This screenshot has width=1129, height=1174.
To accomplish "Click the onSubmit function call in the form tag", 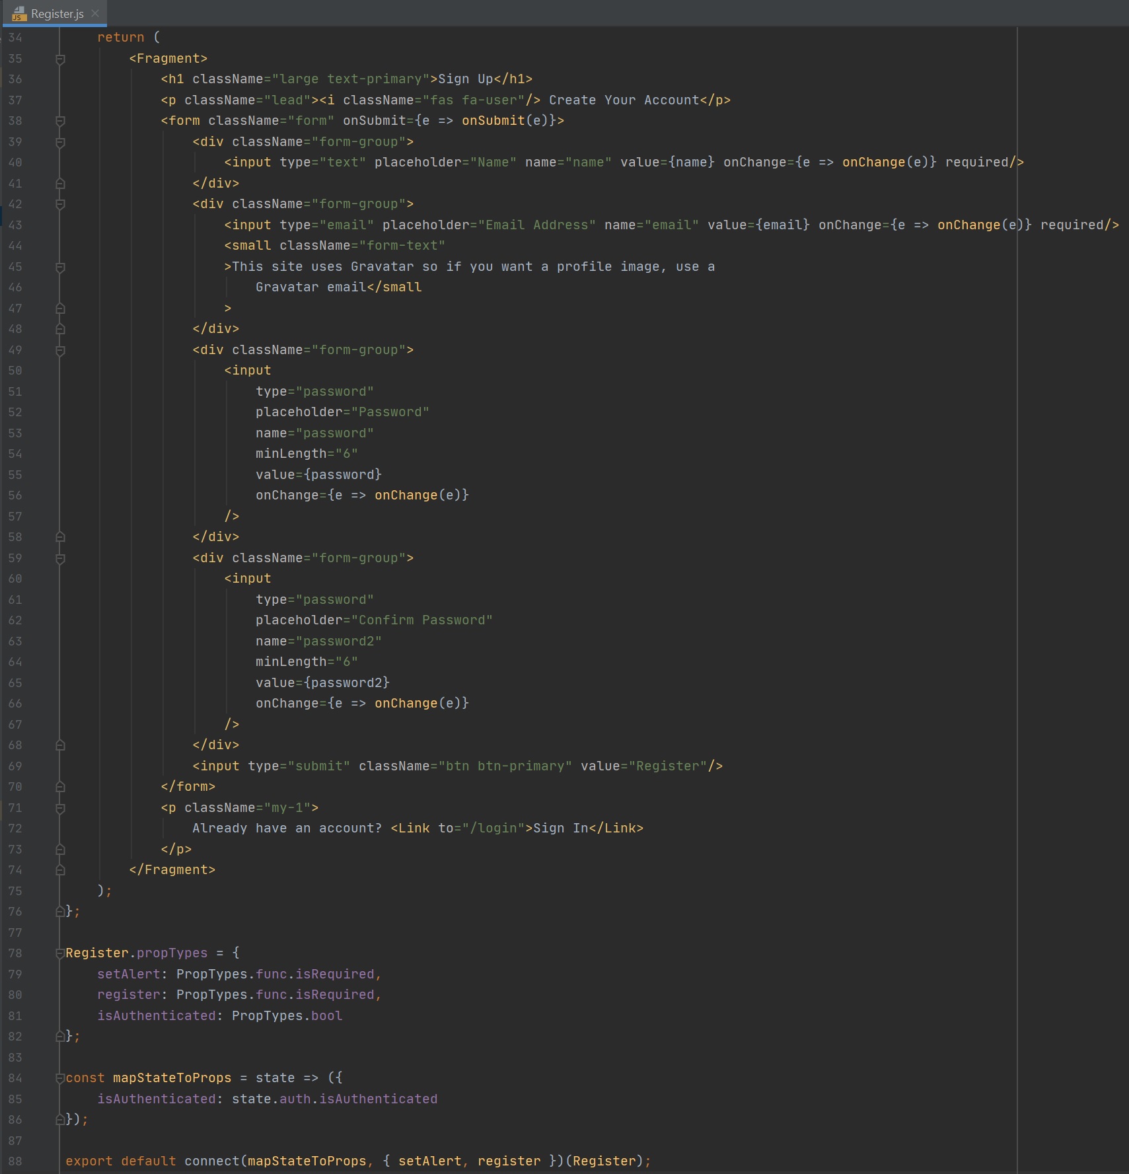I will click(x=493, y=121).
